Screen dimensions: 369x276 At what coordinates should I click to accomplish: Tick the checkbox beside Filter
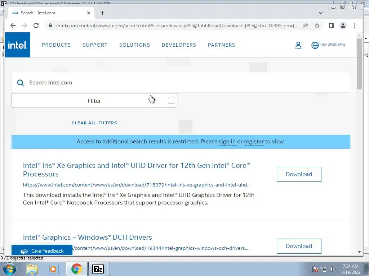click(x=171, y=100)
